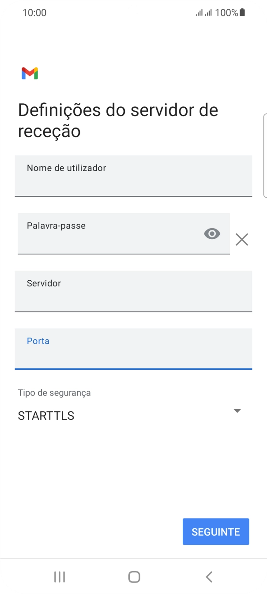Focus the Porta input field
267x594 pixels.
133,349
